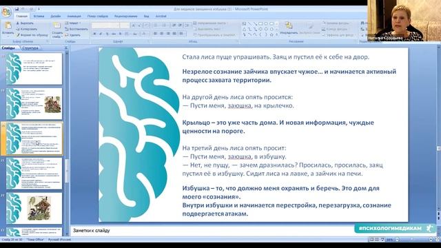This screenshot has height=248, width=441.
Task: Open the font size combo box
Action: point(125,25)
